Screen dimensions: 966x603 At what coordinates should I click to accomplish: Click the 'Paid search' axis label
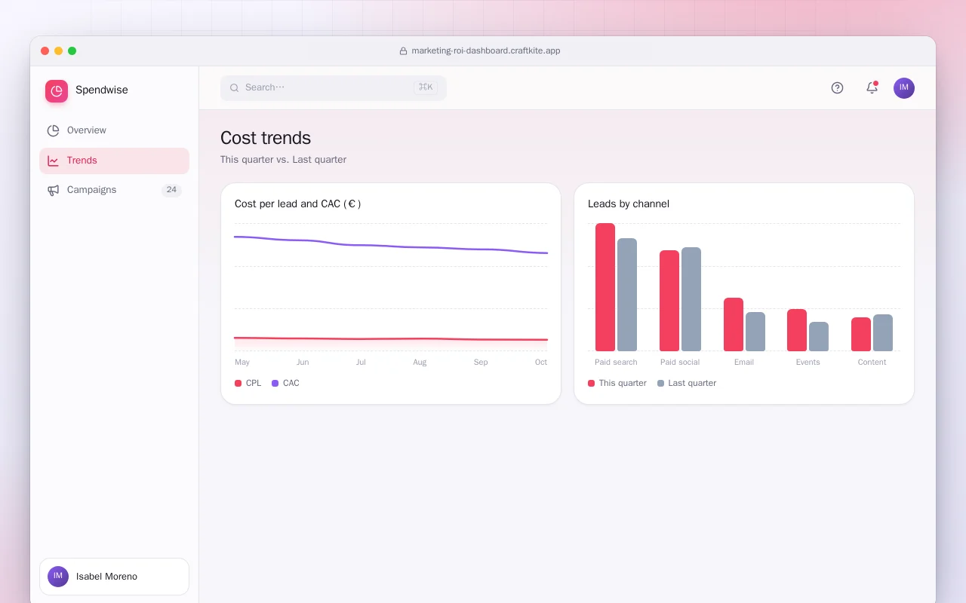point(616,363)
